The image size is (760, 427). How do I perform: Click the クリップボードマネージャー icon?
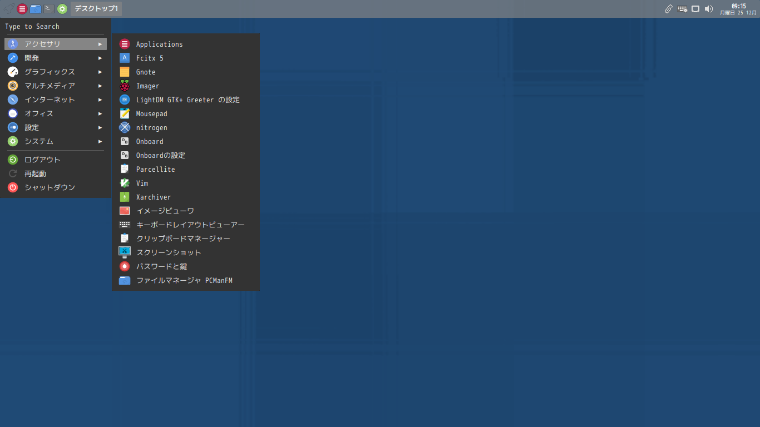[x=125, y=239]
